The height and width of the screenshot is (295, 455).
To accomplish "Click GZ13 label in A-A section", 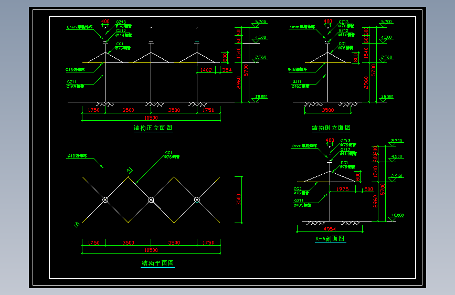I will pyautogui.click(x=345, y=141).
